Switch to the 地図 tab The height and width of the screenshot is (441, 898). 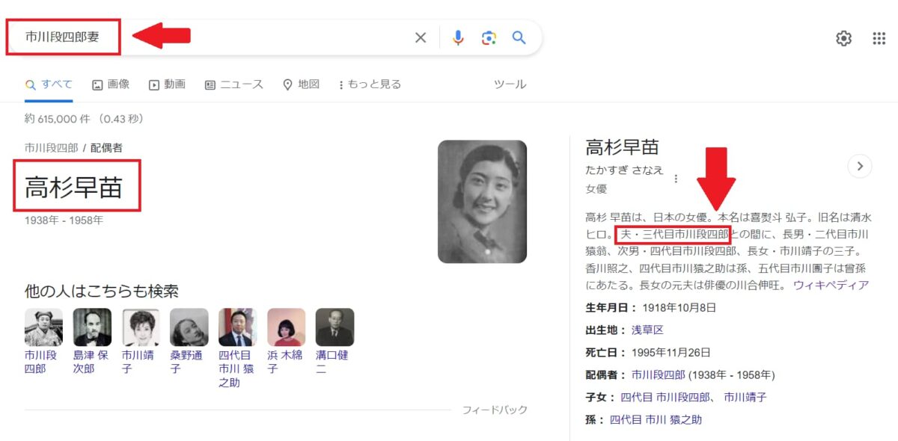point(301,84)
